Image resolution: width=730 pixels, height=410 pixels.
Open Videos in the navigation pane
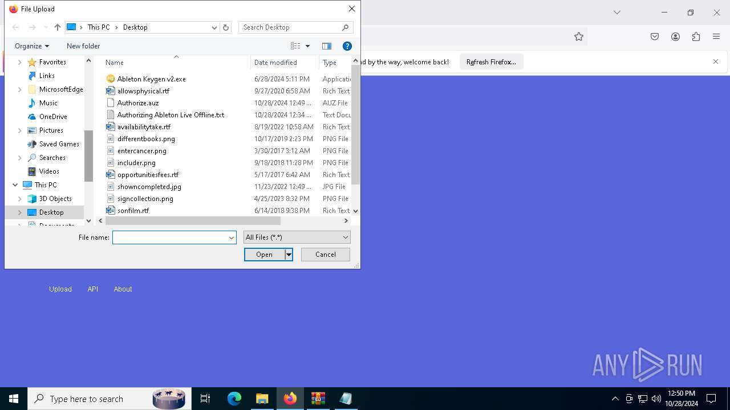tap(49, 171)
